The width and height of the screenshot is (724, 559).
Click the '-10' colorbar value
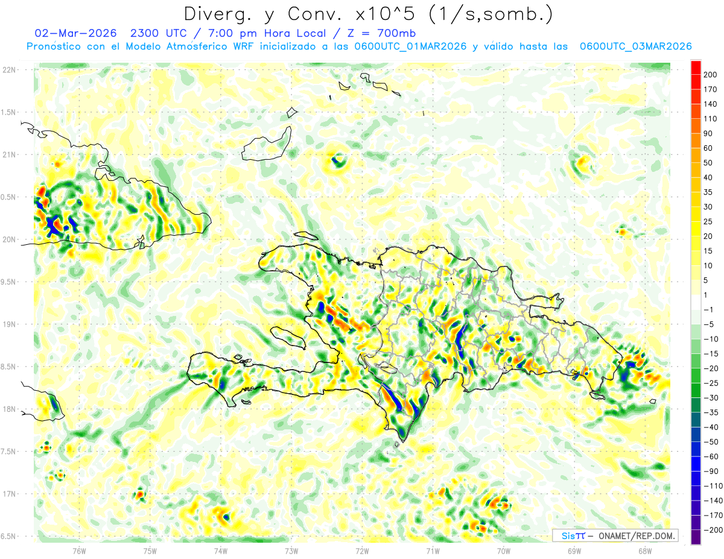pyautogui.click(x=712, y=339)
